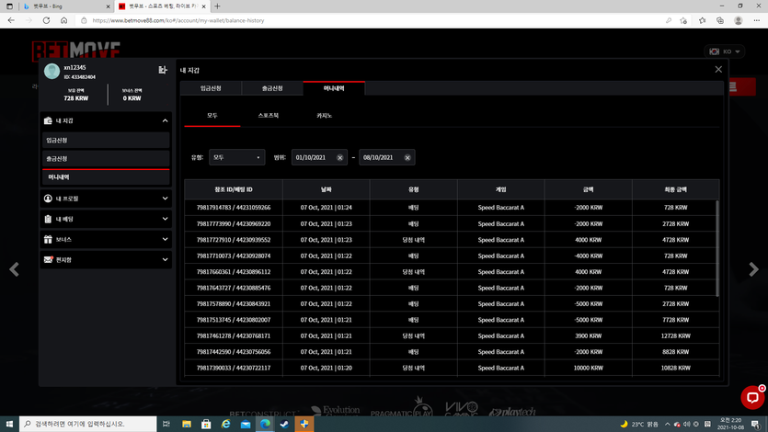
Task: Open balance history sidebar item
Action: click(x=106, y=177)
